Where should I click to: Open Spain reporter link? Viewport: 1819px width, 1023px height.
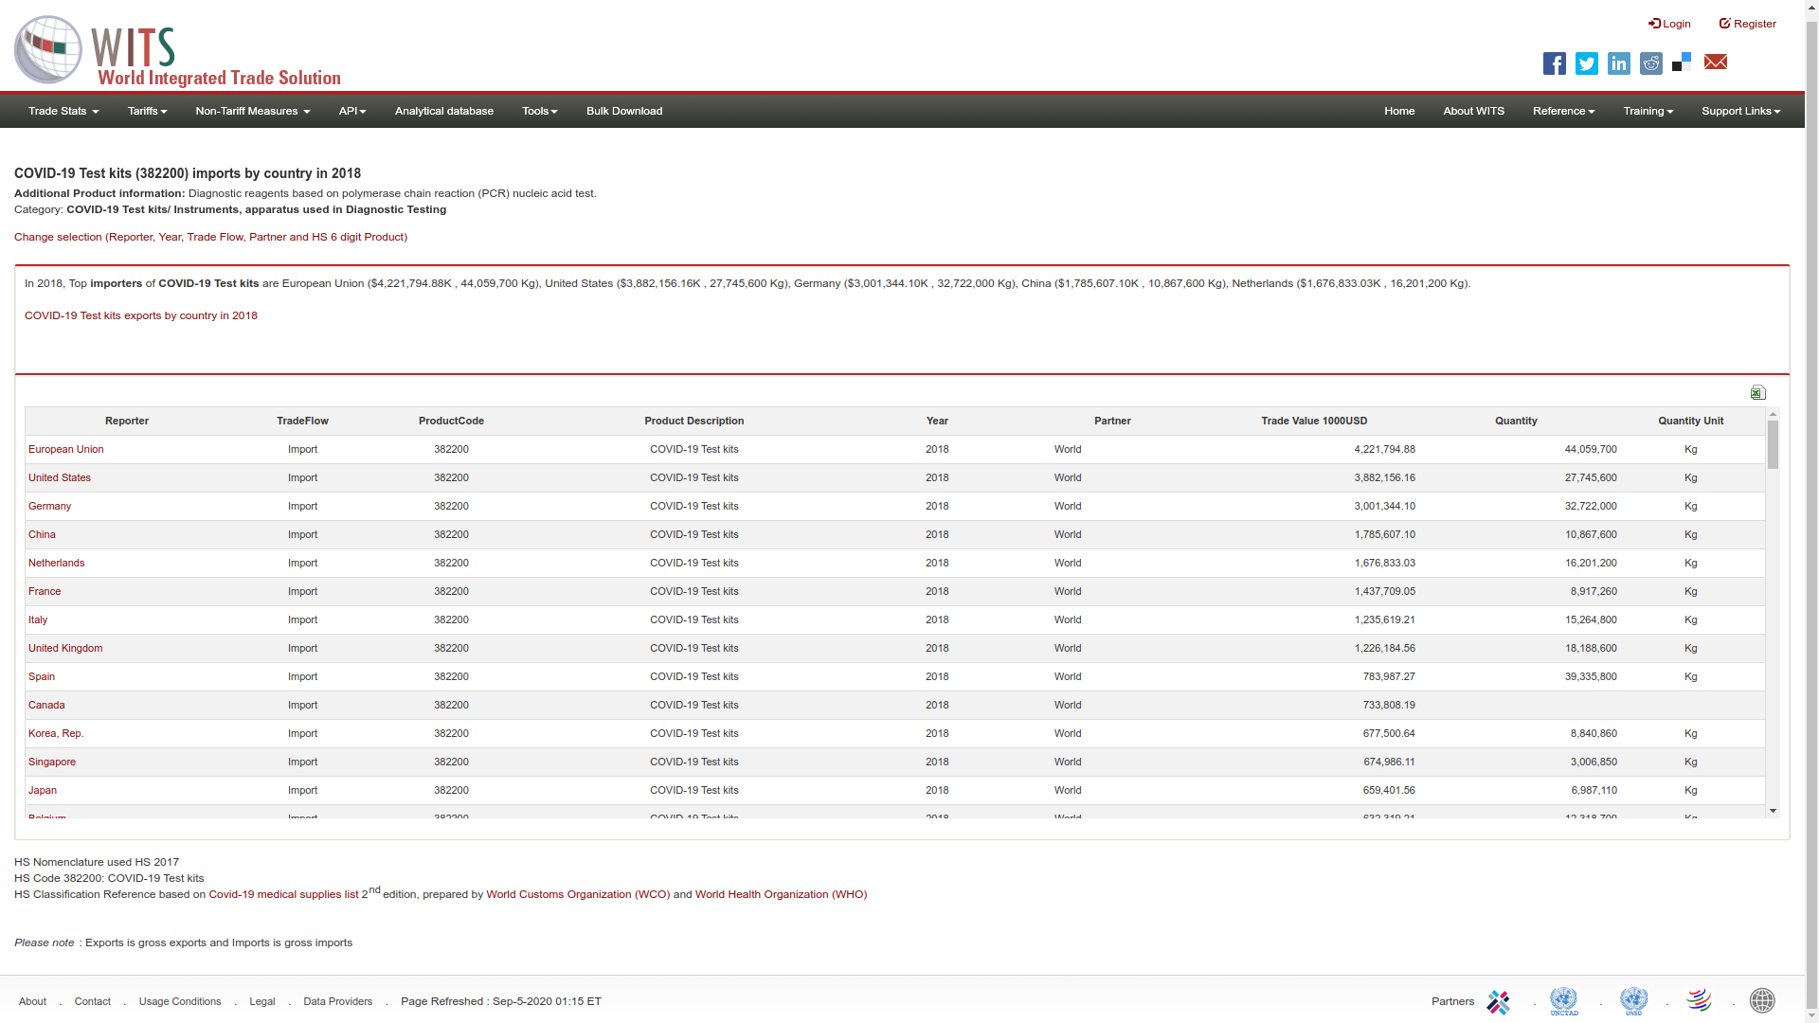[x=42, y=676]
